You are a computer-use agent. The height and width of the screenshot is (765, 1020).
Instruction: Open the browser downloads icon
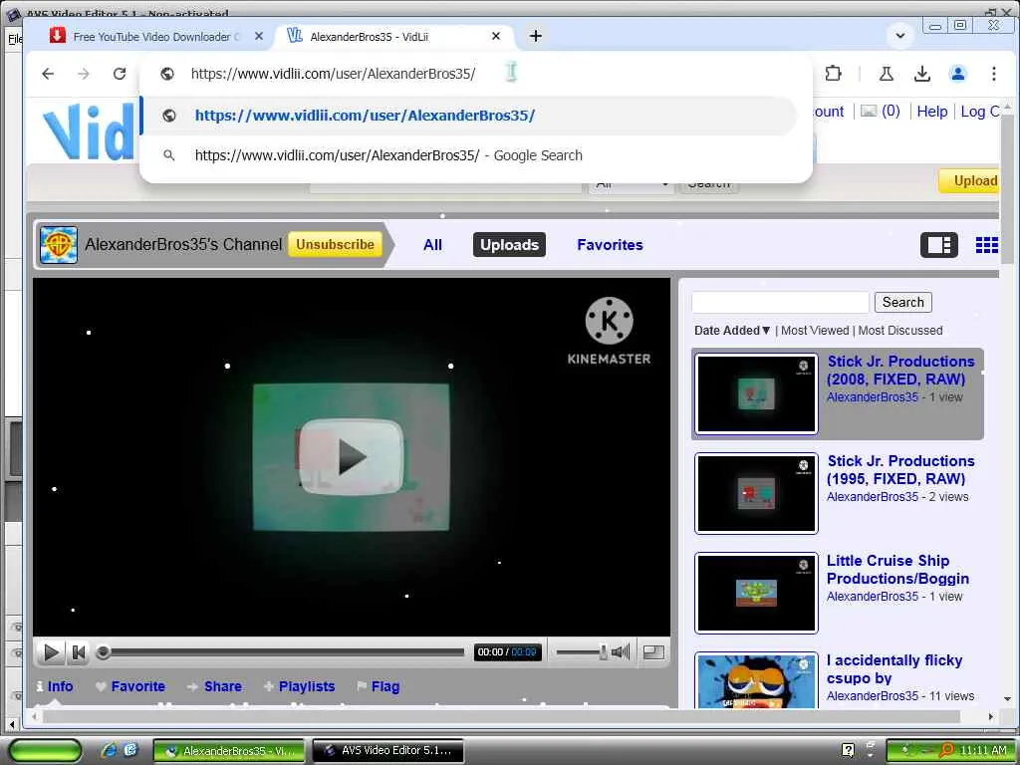(x=921, y=74)
